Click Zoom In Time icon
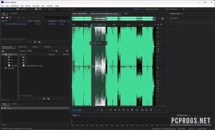 tap(151, 110)
